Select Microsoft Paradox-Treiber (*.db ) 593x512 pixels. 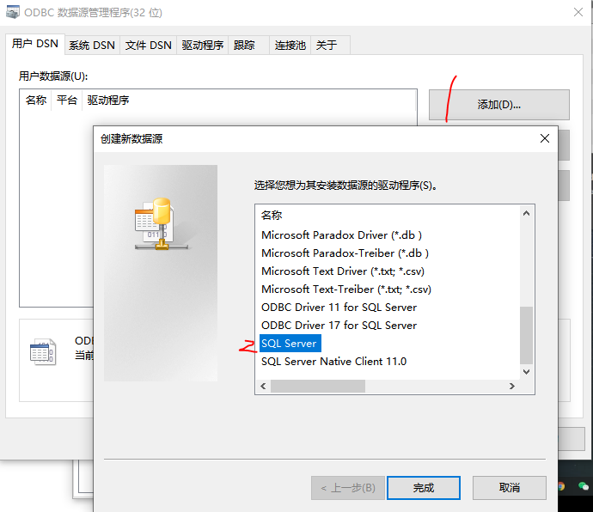(x=345, y=253)
